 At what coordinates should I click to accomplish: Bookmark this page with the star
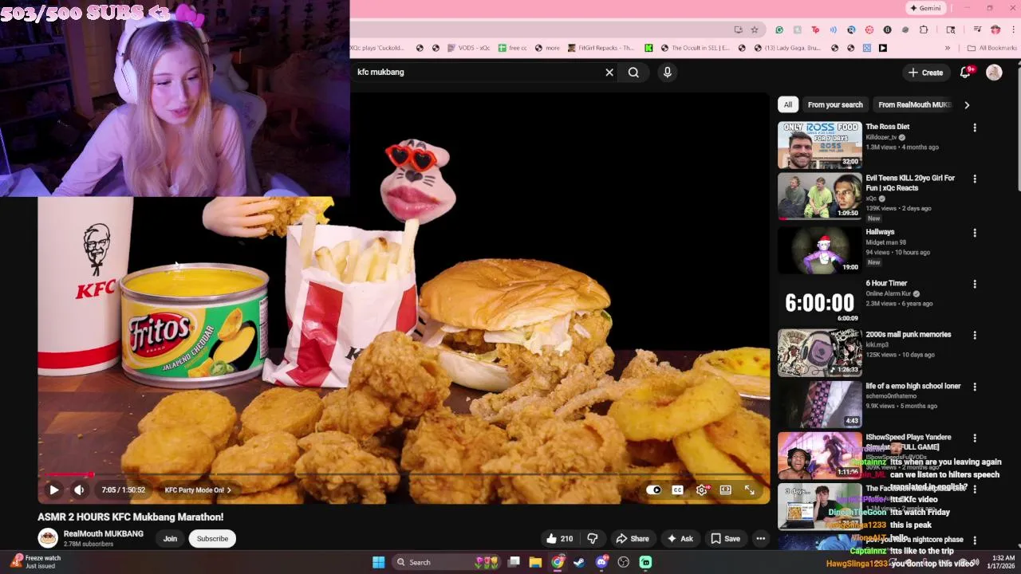pos(755,29)
